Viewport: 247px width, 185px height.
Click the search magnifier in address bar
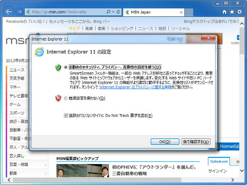108,12
